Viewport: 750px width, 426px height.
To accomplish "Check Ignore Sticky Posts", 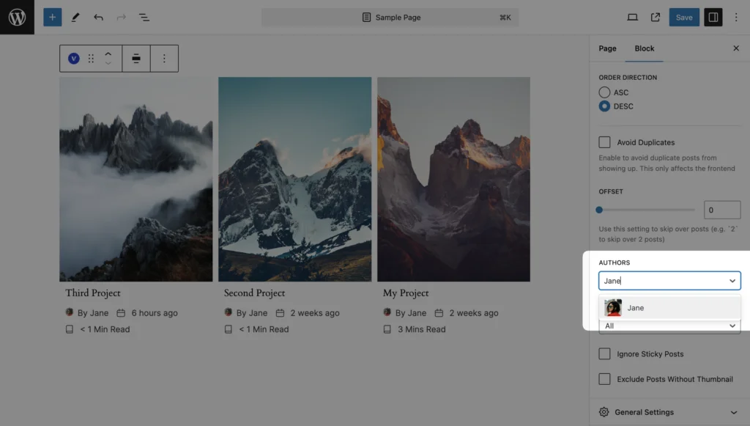I will coord(604,353).
